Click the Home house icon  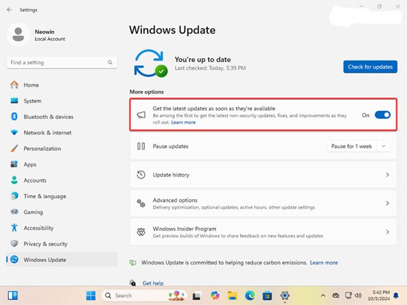click(14, 85)
